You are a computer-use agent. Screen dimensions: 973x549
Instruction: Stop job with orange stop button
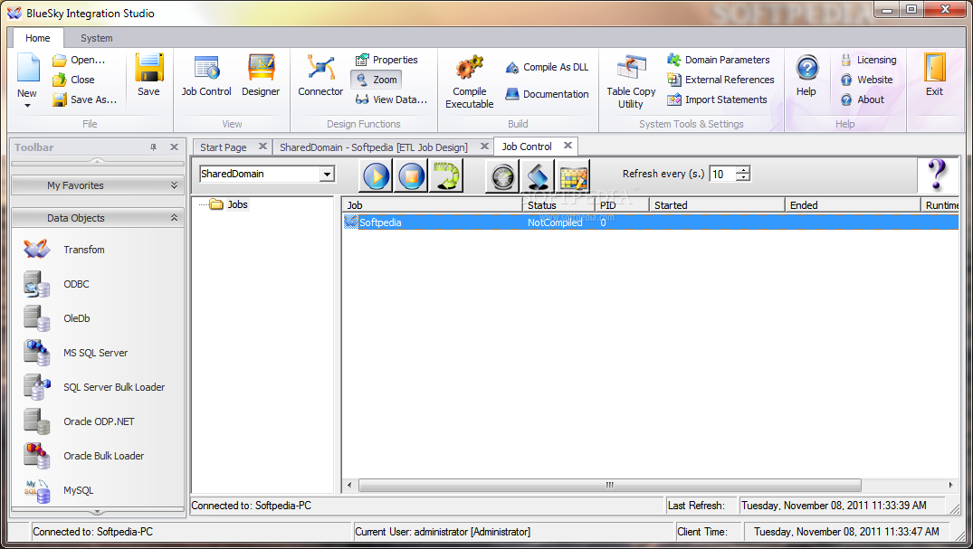pyautogui.click(x=411, y=176)
